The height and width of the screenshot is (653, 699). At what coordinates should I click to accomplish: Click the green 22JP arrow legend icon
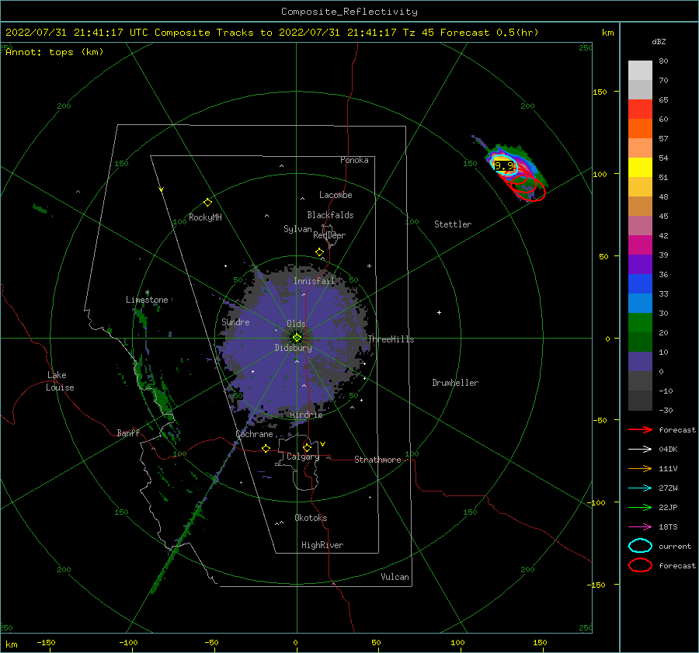(x=640, y=507)
